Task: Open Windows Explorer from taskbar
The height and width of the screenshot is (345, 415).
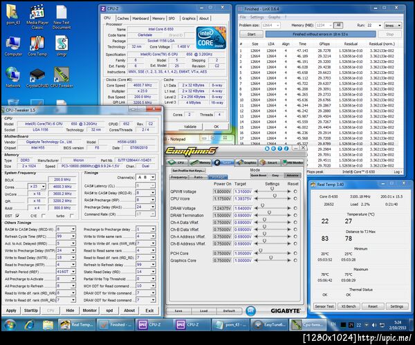Action: (x=48, y=325)
